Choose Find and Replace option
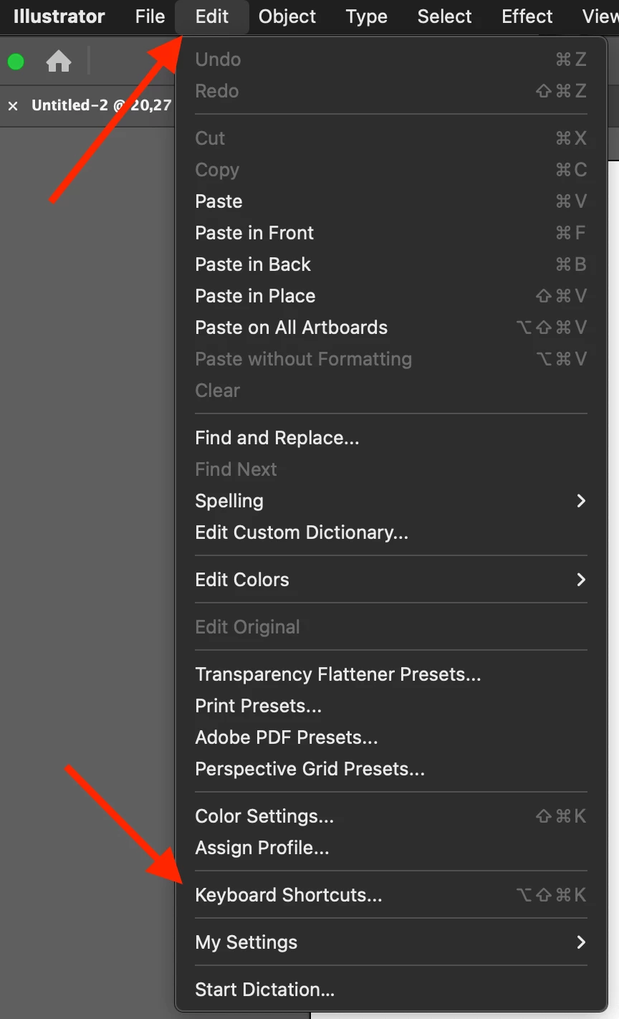Viewport: 619px width, 1019px height. coord(391,438)
